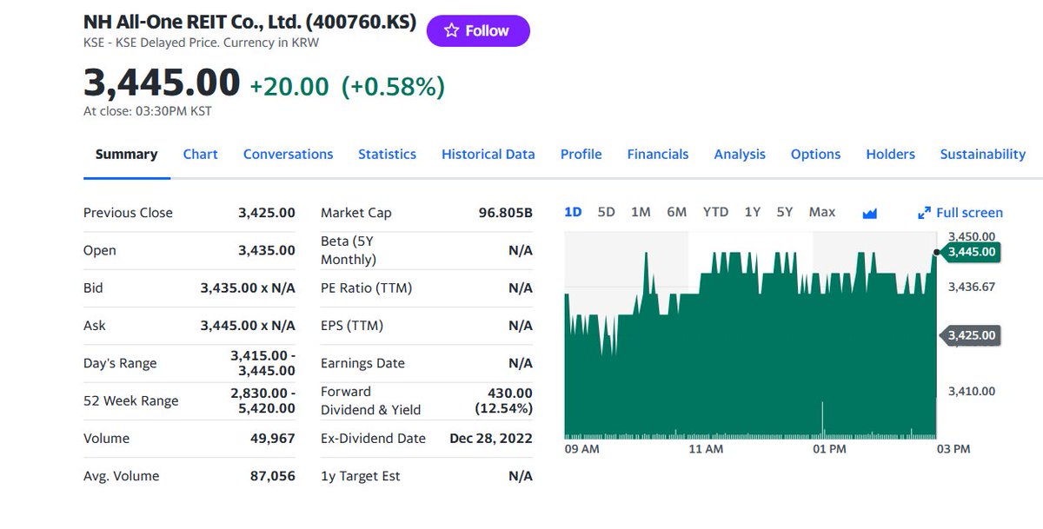Switch to the Profile tab
The height and width of the screenshot is (529, 1043).
click(581, 154)
